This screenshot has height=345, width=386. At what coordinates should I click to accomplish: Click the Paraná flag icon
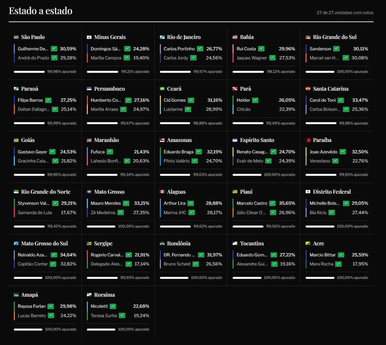coord(16,89)
